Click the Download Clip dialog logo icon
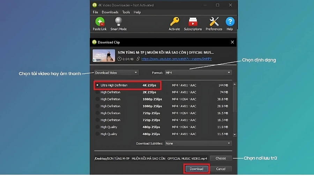 (94, 42)
